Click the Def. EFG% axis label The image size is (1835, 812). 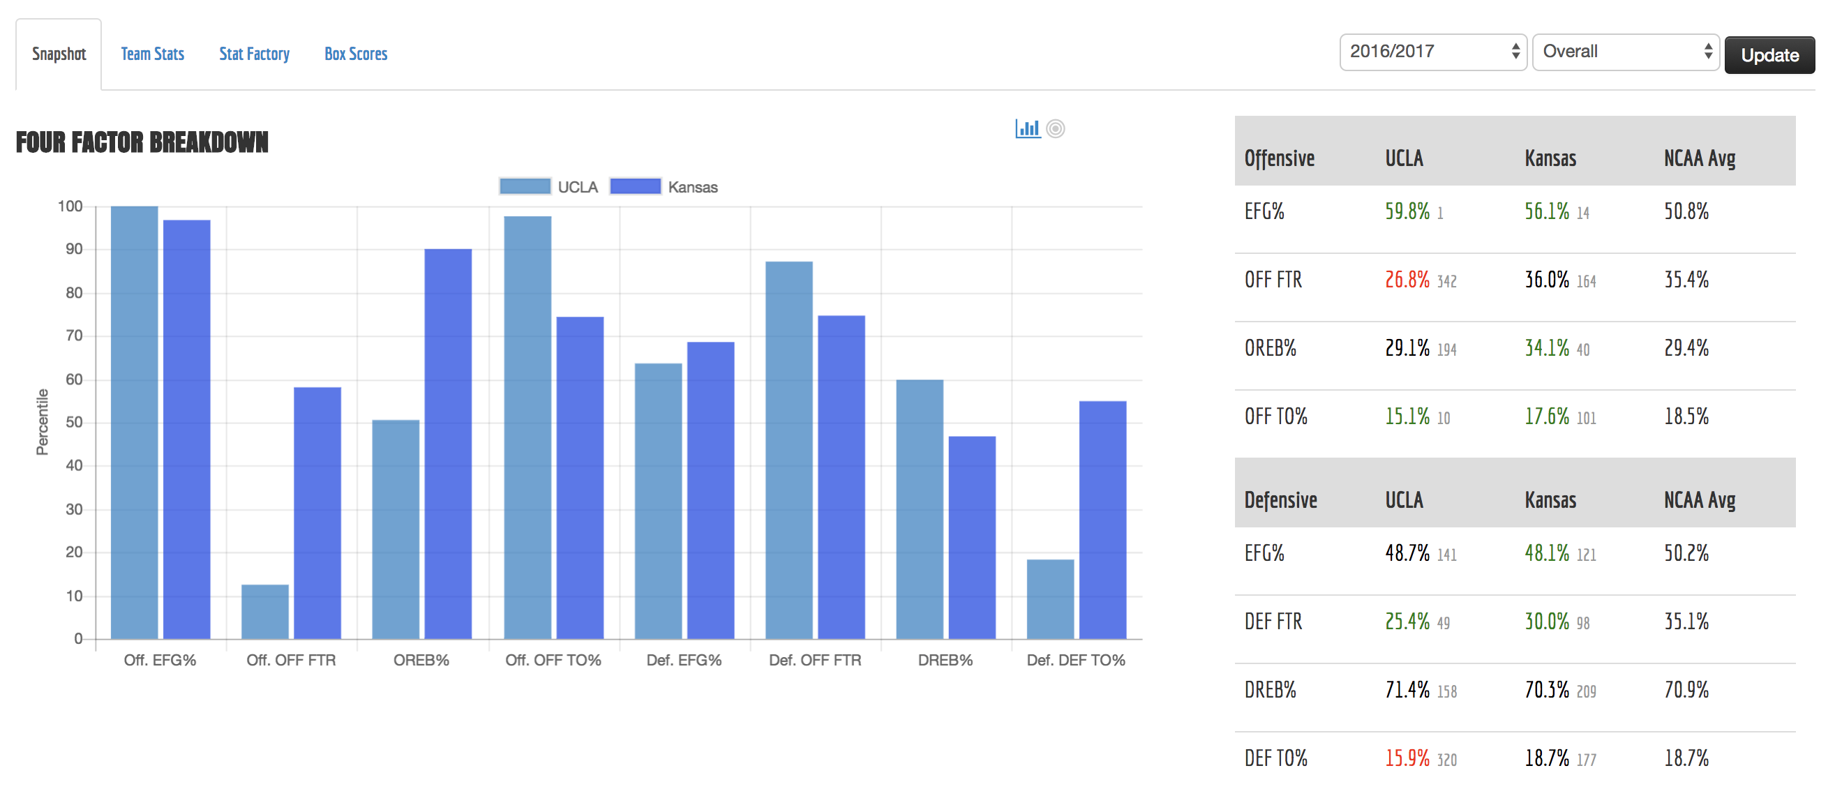coord(684,661)
